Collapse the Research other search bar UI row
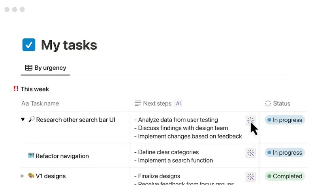 (23, 120)
